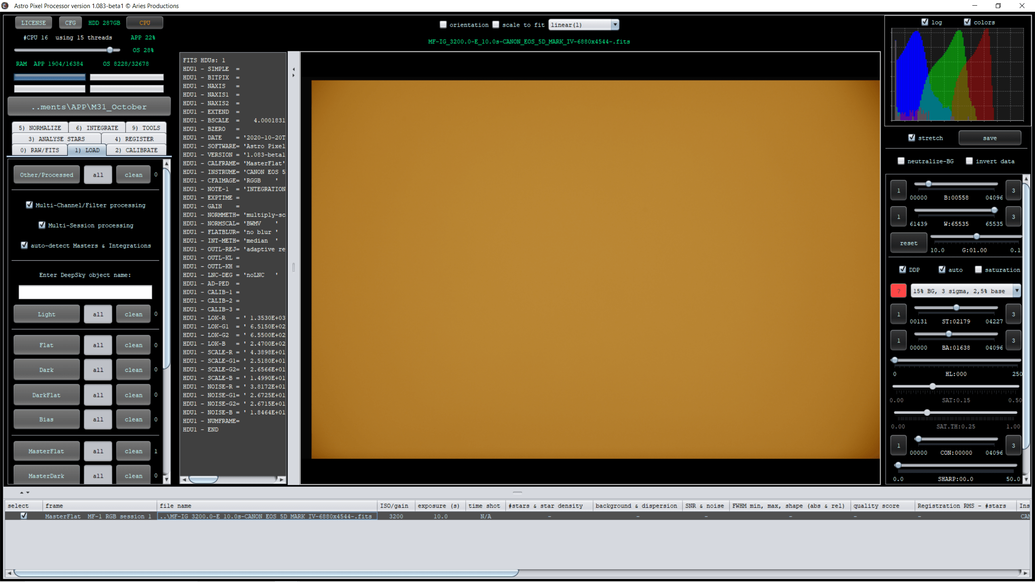1035x582 pixels.
Task: Open the linear(l) display mode dropdown
Action: point(583,25)
